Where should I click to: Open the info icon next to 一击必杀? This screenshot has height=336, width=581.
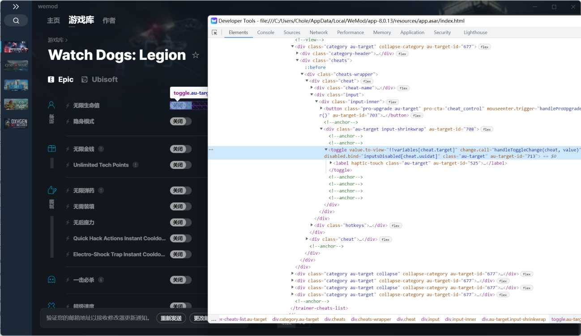[x=101, y=280]
